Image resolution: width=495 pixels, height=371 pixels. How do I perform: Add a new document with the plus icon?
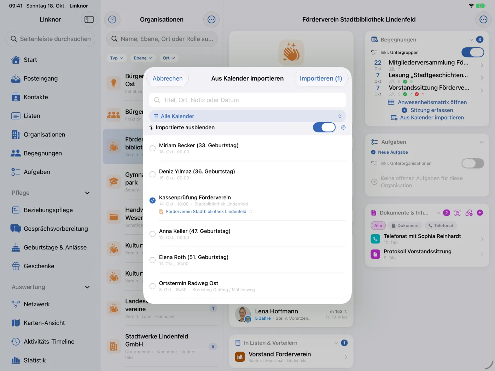tap(480, 213)
